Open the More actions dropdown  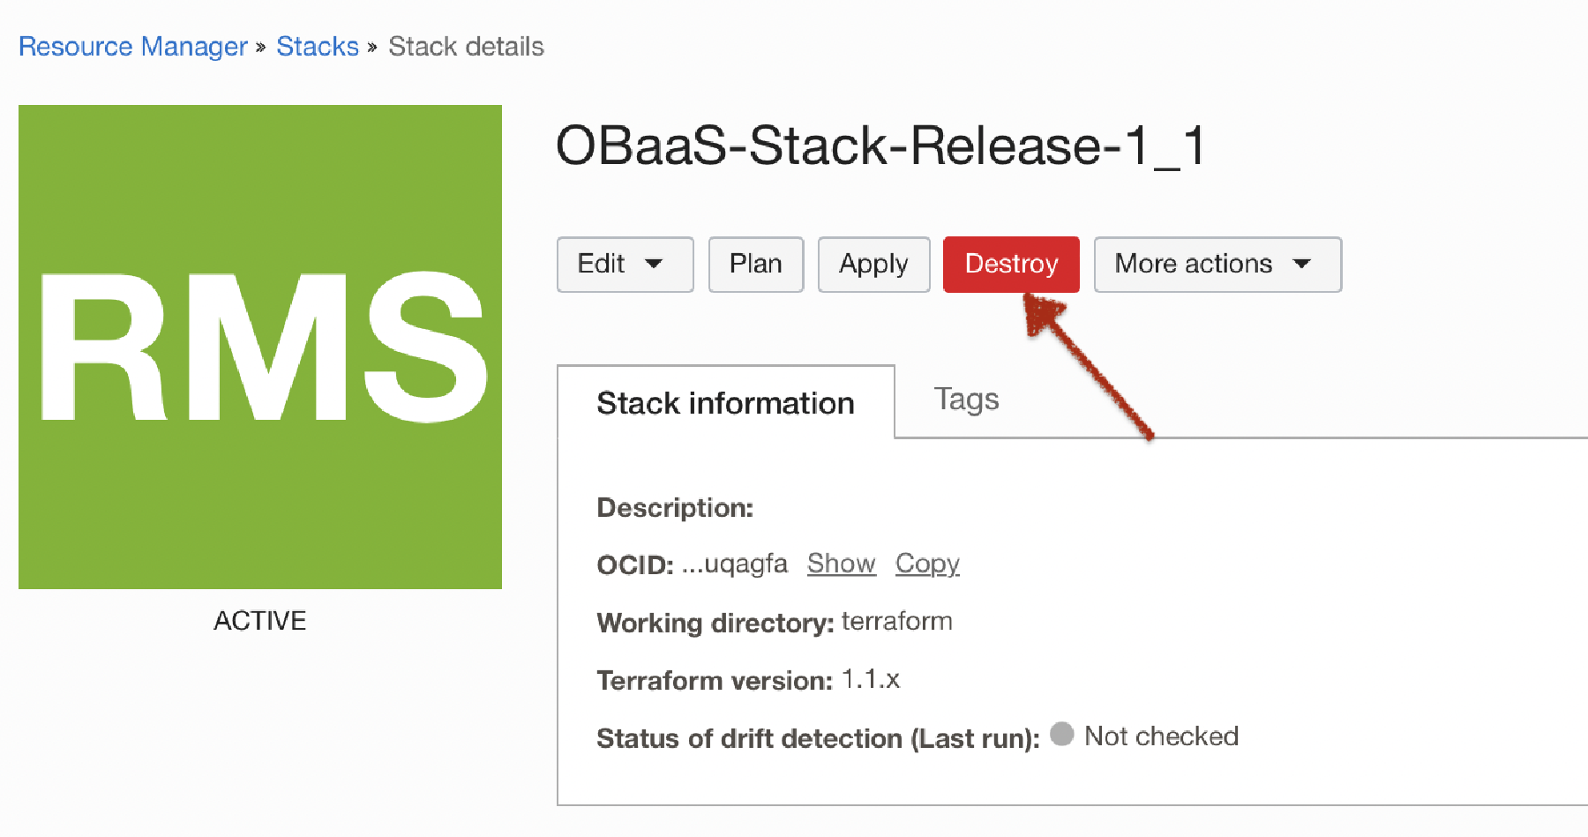pos(1217,264)
